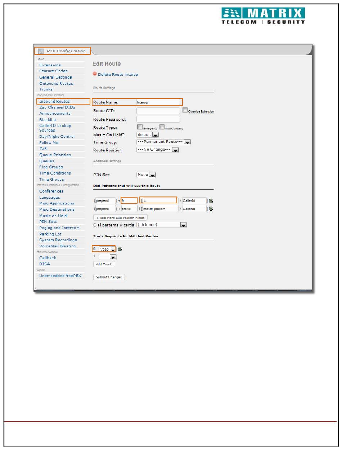The height and width of the screenshot is (450, 342).
Task: Open Ring Groups
Action: pyautogui.click(x=51, y=167)
